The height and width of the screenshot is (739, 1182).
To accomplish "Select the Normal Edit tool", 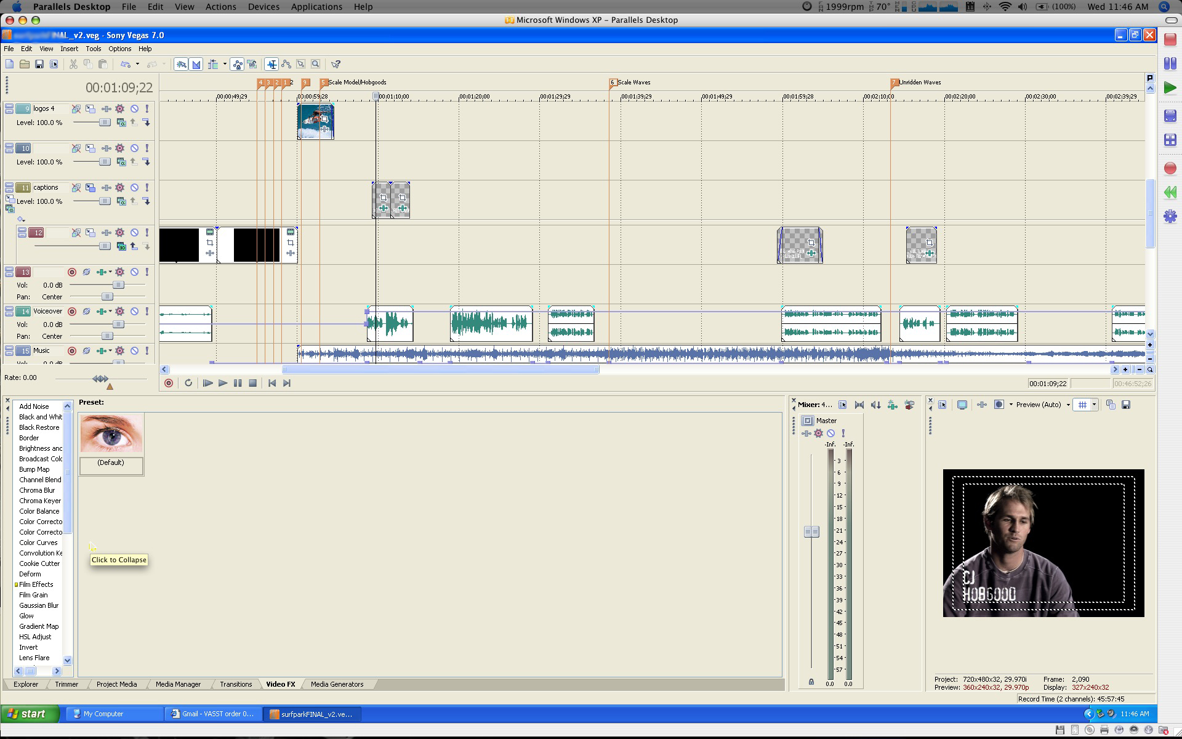I will pyautogui.click(x=271, y=64).
